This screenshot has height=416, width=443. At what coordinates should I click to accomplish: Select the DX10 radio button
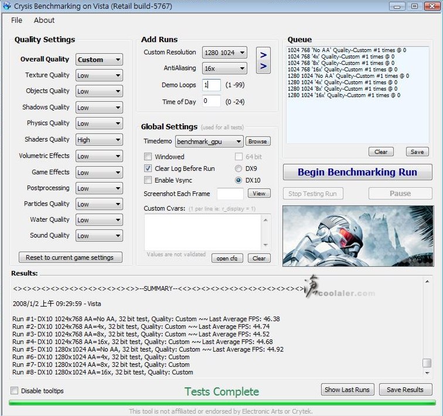[238, 180]
